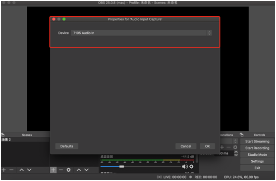Increase transition duration with stepper arrow
Viewport: 276px width, 181px height.
click(x=236, y=152)
